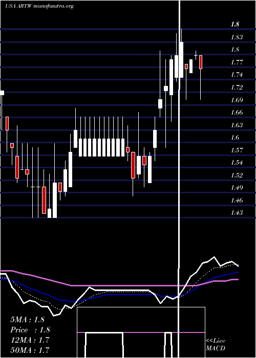Click the 1.83 price axis label
This screenshot has width=256, height=358.
[237, 37]
